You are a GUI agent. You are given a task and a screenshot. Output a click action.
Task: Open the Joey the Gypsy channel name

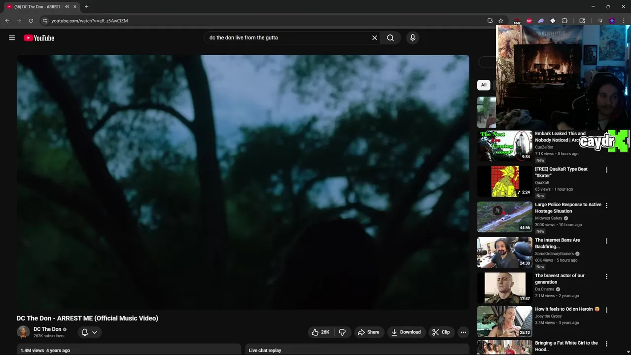[x=548, y=317]
